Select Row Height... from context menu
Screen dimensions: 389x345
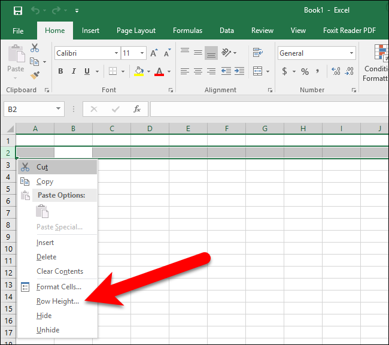pos(57,301)
